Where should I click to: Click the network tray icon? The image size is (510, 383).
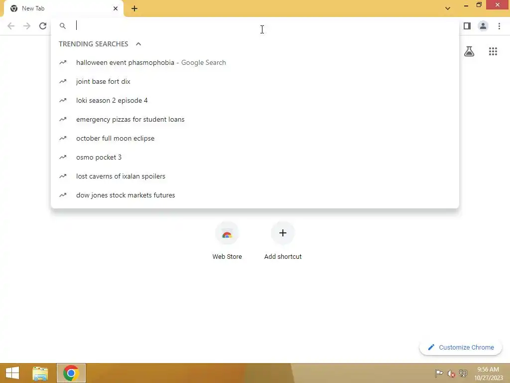(463, 373)
